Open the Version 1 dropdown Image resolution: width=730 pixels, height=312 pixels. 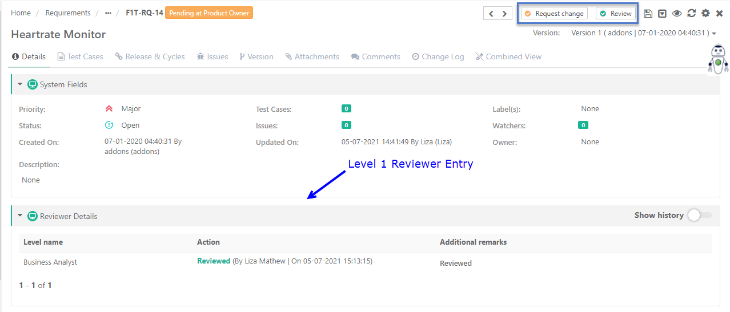pos(644,33)
